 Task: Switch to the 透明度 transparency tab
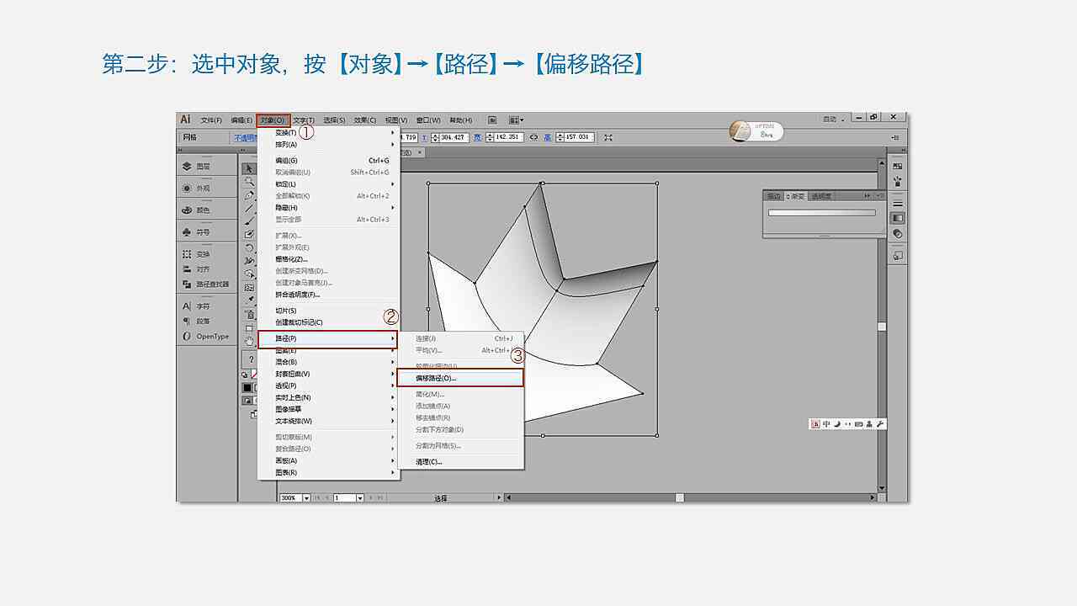click(821, 196)
